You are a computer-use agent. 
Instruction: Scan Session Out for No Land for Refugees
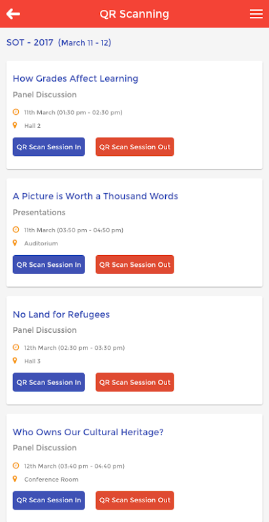[134, 382]
